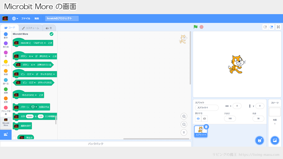Open the つながった dropdown in micro:bit block

pyautogui.click(x=40, y=43)
